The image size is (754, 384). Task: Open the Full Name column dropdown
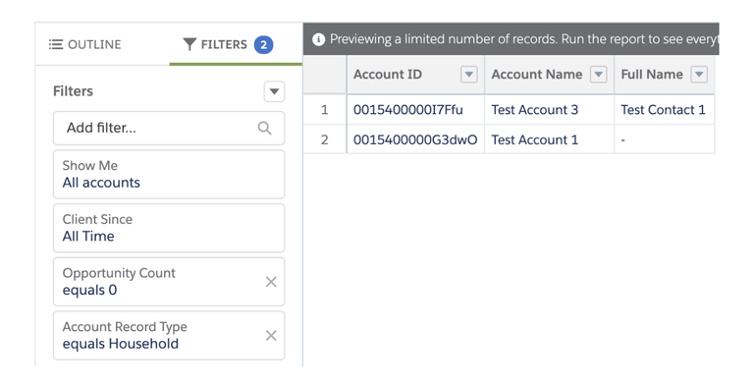point(699,75)
